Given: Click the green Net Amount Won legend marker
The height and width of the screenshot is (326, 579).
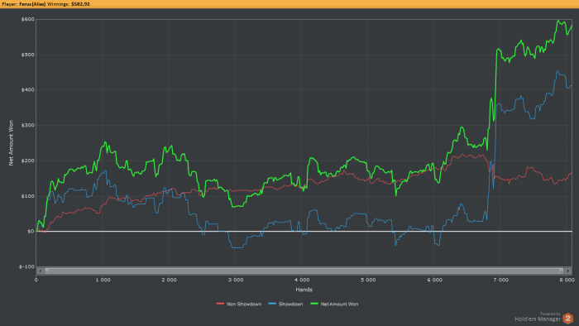Looking at the screenshot, I should pos(314,304).
